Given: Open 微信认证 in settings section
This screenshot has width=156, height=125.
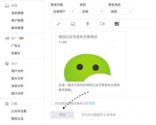Looking at the screenshot, I should [17, 118].
